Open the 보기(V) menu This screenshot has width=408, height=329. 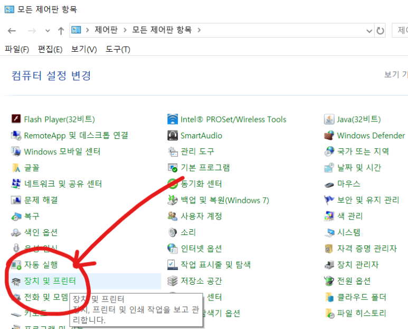pos(84,49)
